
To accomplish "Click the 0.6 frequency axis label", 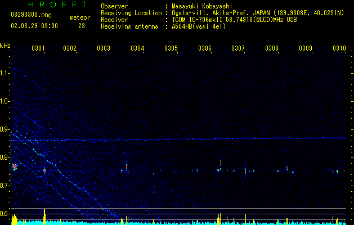I will (5, 214).
